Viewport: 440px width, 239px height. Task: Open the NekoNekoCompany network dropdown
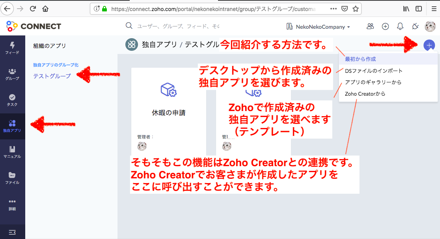pyautogui.click(x=318, y=27)
